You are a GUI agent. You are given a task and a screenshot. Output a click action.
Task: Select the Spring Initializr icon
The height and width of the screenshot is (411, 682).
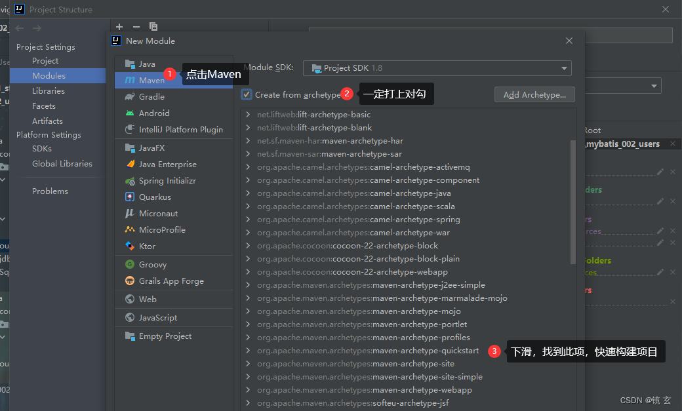(x=130, y=180)
